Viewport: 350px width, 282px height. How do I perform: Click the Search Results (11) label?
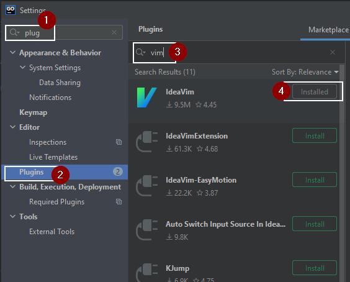tap(165, 72)
